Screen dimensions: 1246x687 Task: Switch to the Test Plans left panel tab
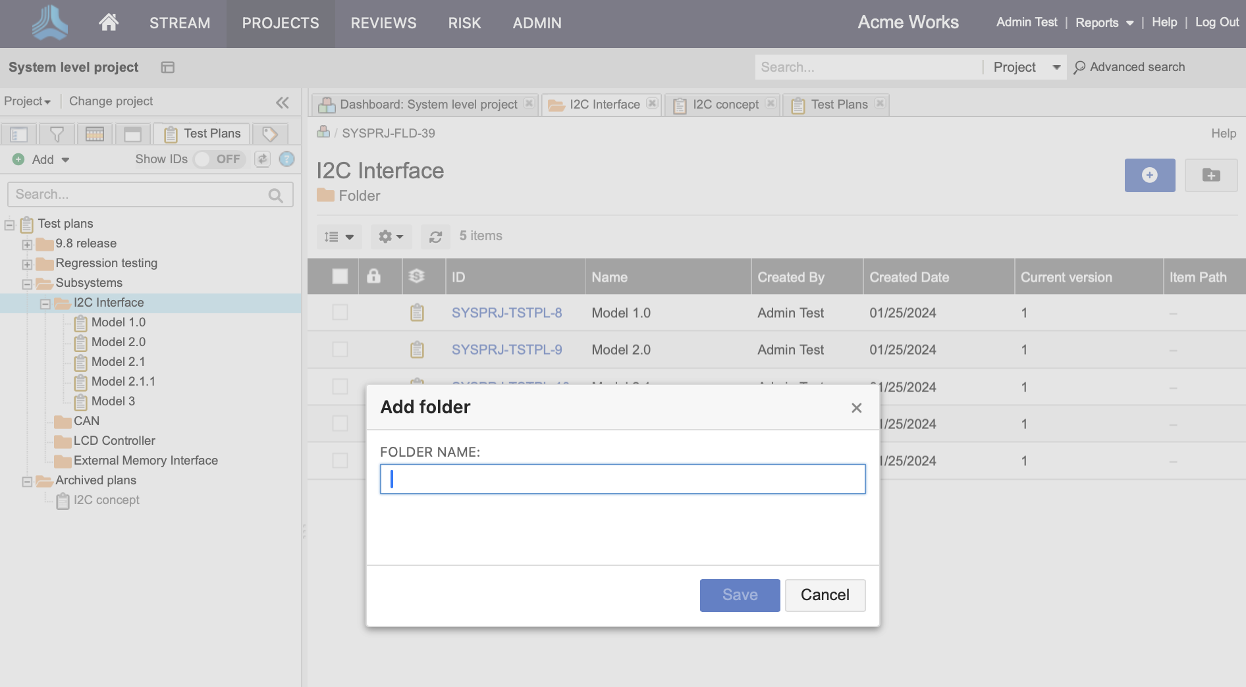click(202, 134)
